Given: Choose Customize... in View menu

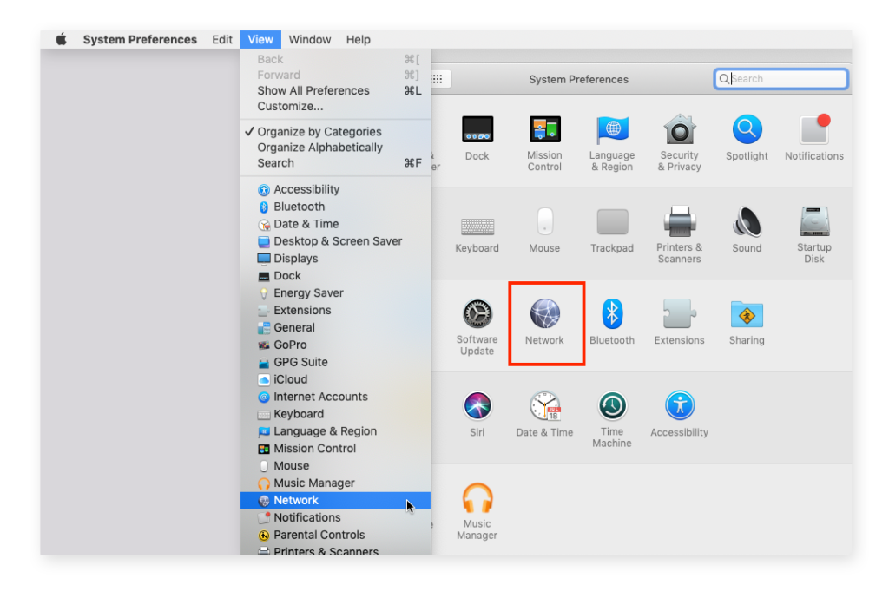Looking at the screenshot, I should pos(336,107).
